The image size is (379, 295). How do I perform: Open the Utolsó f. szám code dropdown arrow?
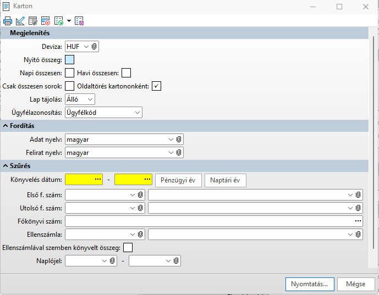coord(133,208)
